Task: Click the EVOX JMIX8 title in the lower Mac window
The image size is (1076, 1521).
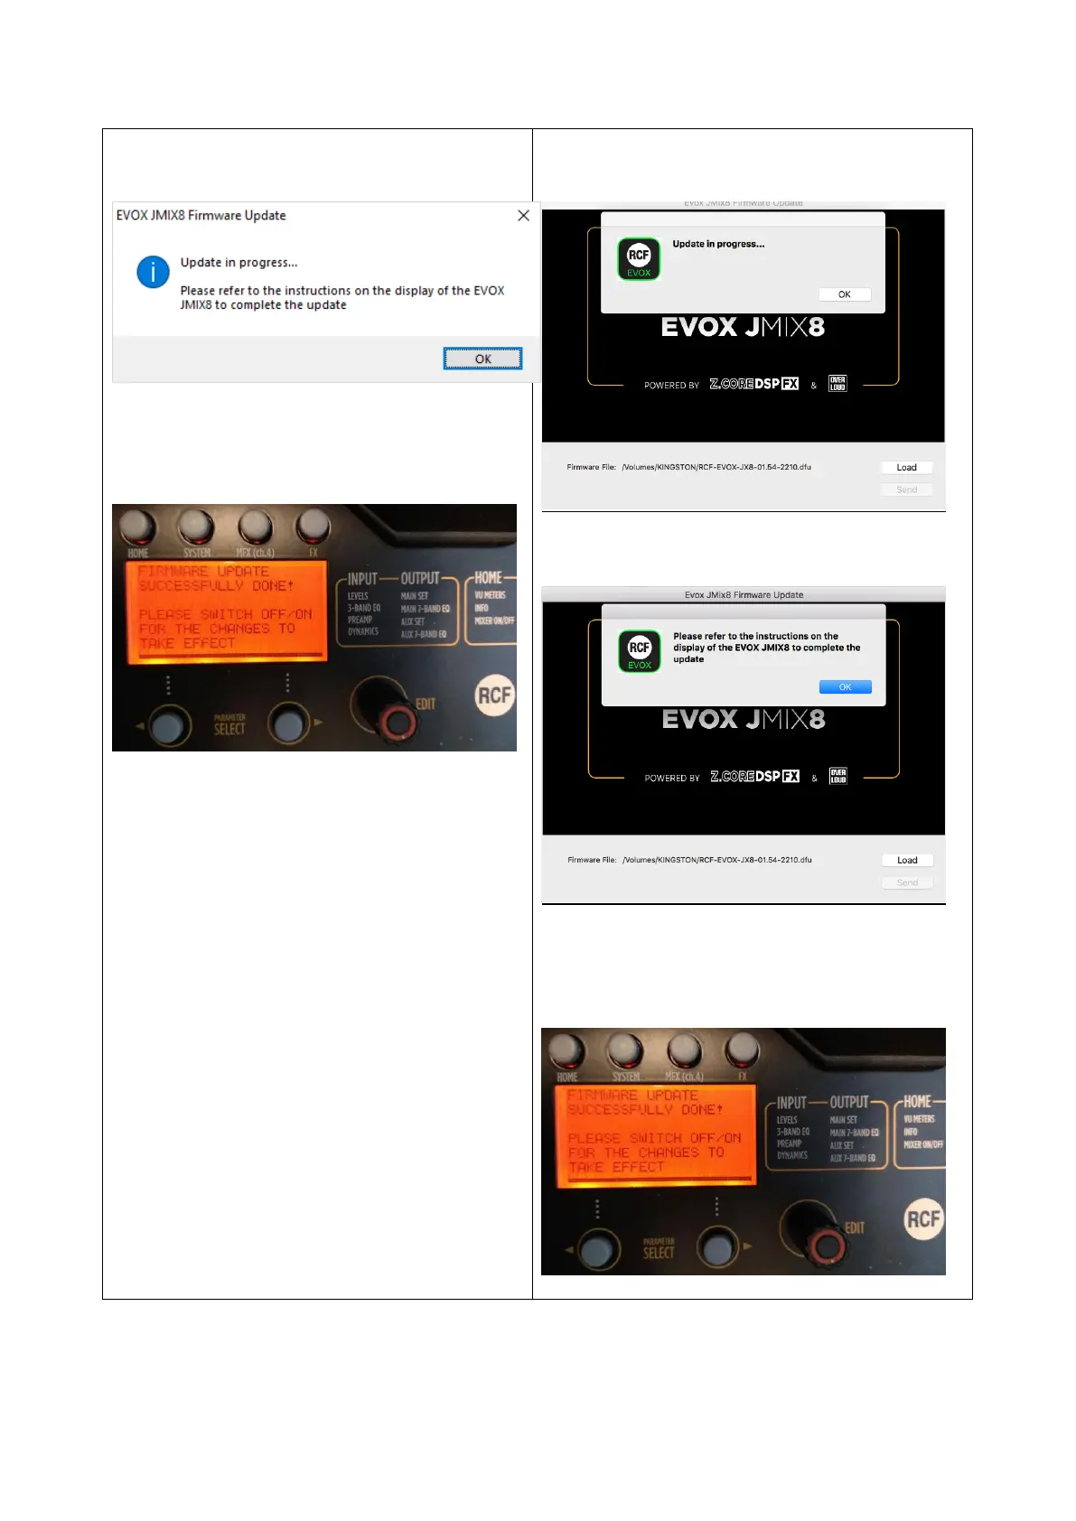Action: coord(744,719)
